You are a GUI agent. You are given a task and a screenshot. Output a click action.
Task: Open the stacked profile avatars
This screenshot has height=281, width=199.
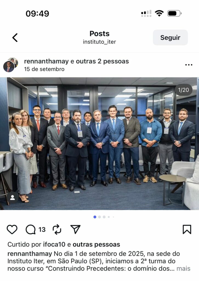11,65
